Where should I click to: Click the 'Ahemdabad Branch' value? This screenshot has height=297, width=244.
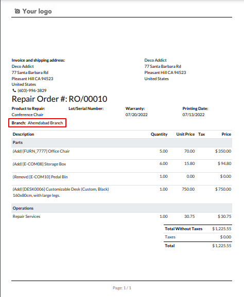pyautogui.click(x=45, y=123)
